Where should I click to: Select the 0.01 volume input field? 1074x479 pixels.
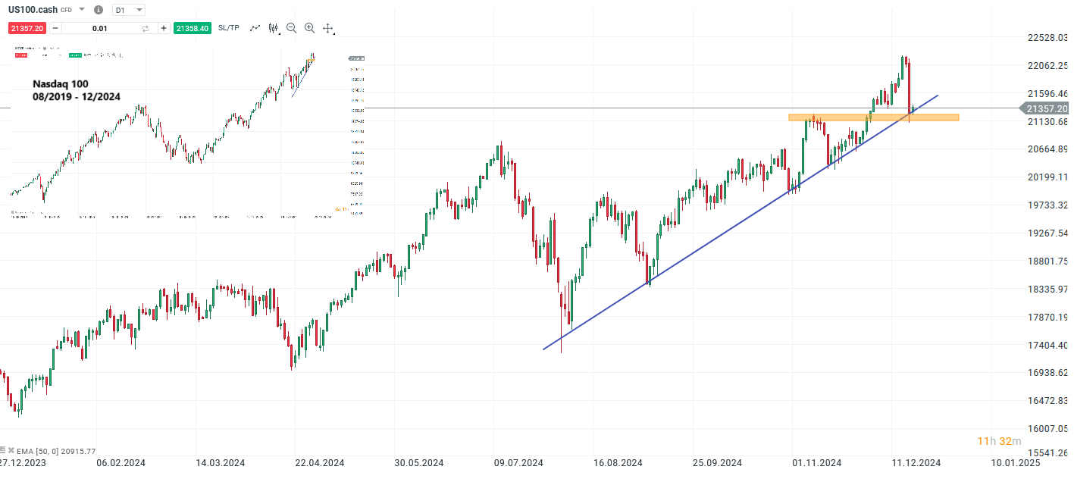[100, 27]
